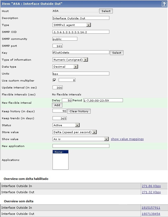168x217 pixels.
Task: Click the Period field for flexible interval
Action: pos(103,100)
